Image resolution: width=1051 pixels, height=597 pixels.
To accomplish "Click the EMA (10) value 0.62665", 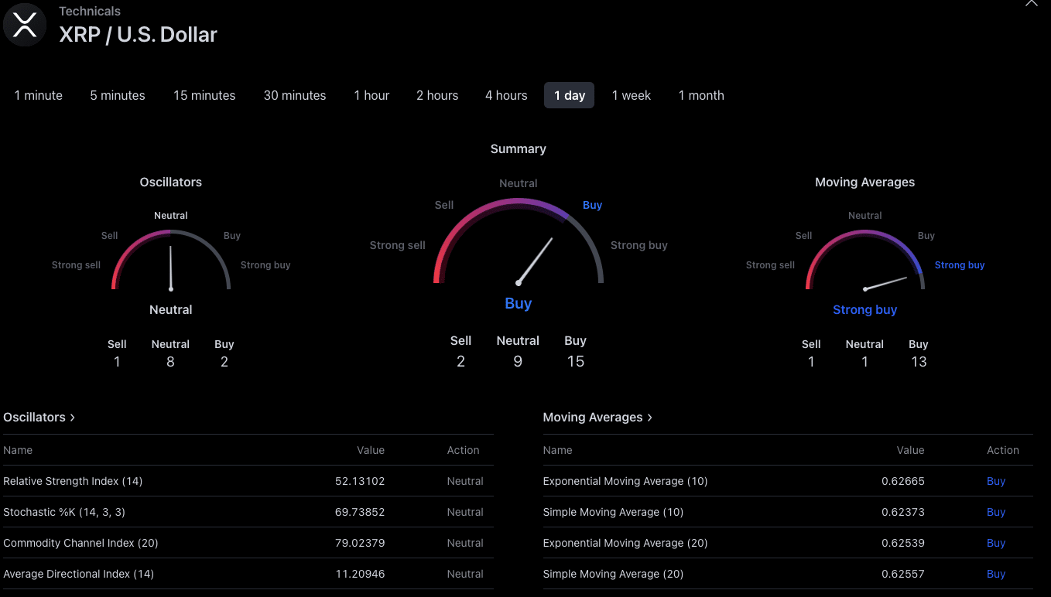I will click(903, 481).
